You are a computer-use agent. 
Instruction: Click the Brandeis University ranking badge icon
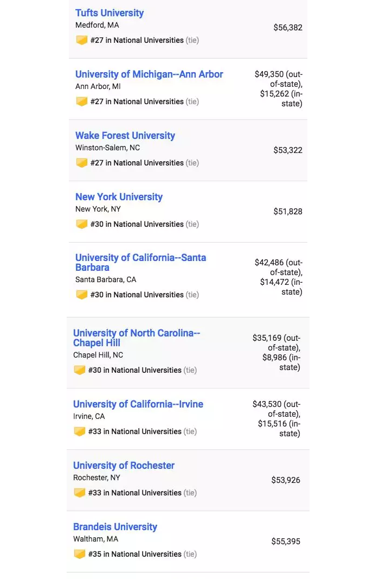(x=79, y=553)
